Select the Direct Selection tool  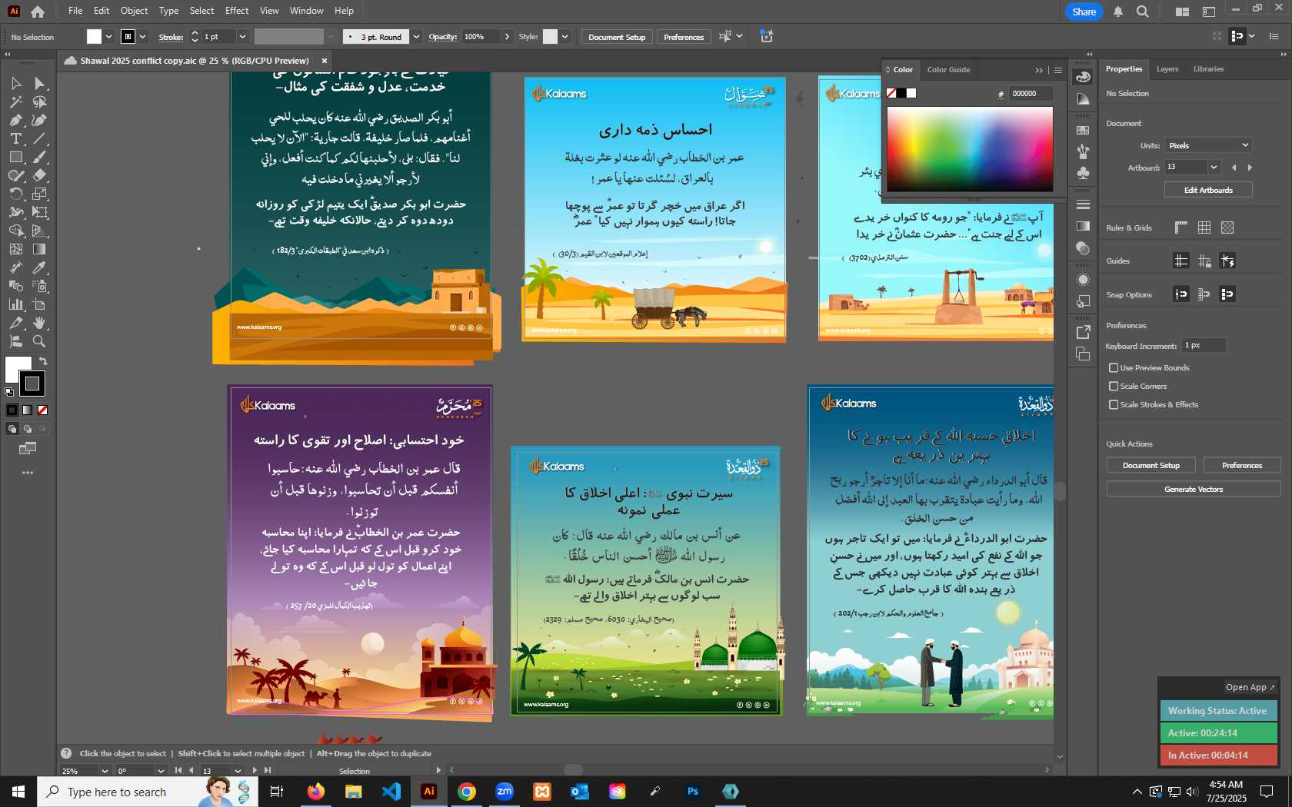(x=39, y=83)
